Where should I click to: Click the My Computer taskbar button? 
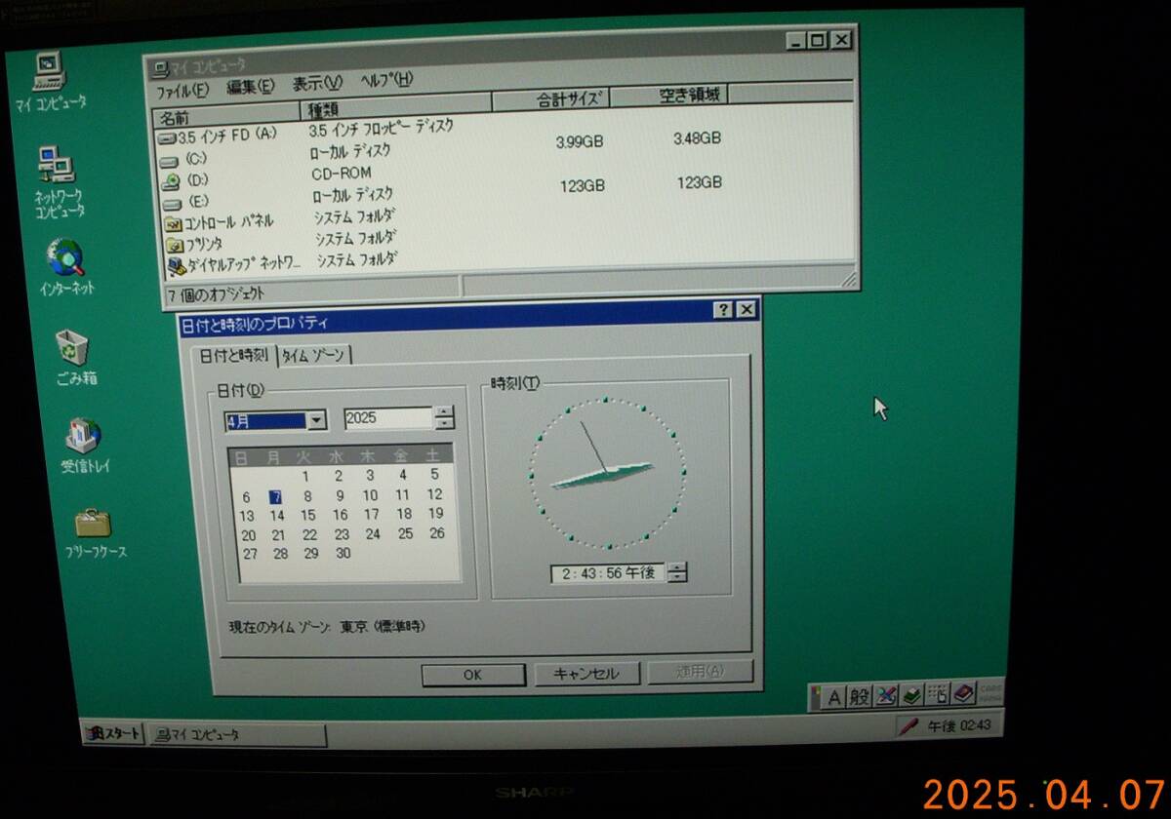[237, 735]
